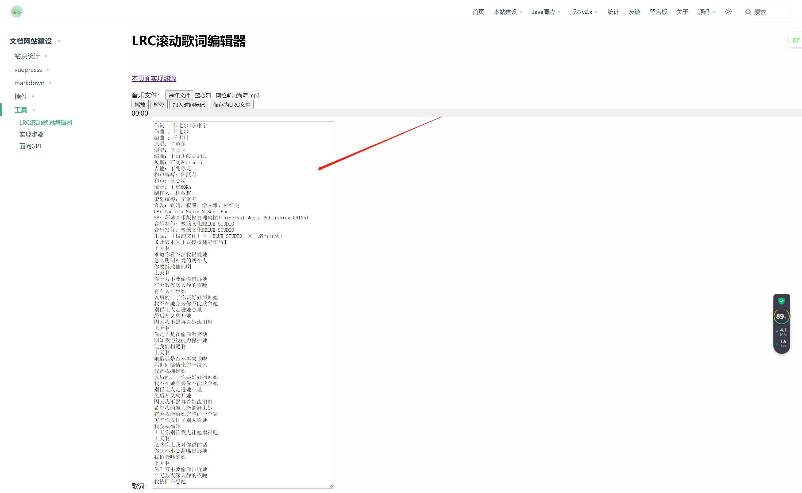802x493 pixels.
Task: Toggle the light/dark theme sun icon
Action: (x=728, y=12)
